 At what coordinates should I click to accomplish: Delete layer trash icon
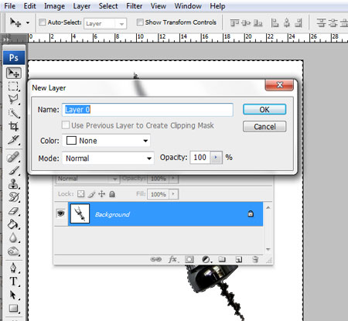click(255, 259)
